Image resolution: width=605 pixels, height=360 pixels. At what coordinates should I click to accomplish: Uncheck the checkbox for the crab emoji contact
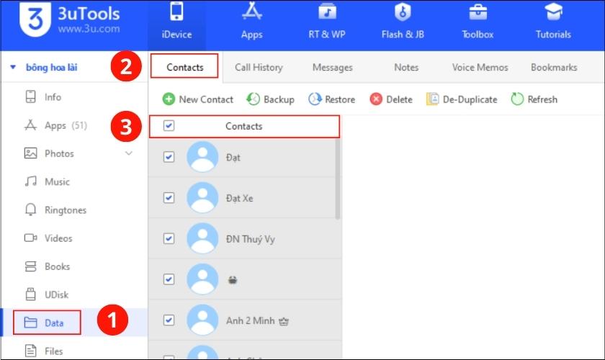click(169, 279)
